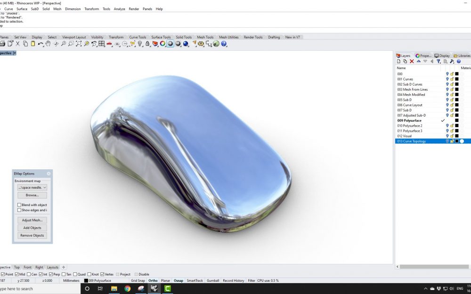This screenshot has width=471, height=294.
Task: Switch to the Curve Tools toolbar tab
Action: click(x=138, y=37)
